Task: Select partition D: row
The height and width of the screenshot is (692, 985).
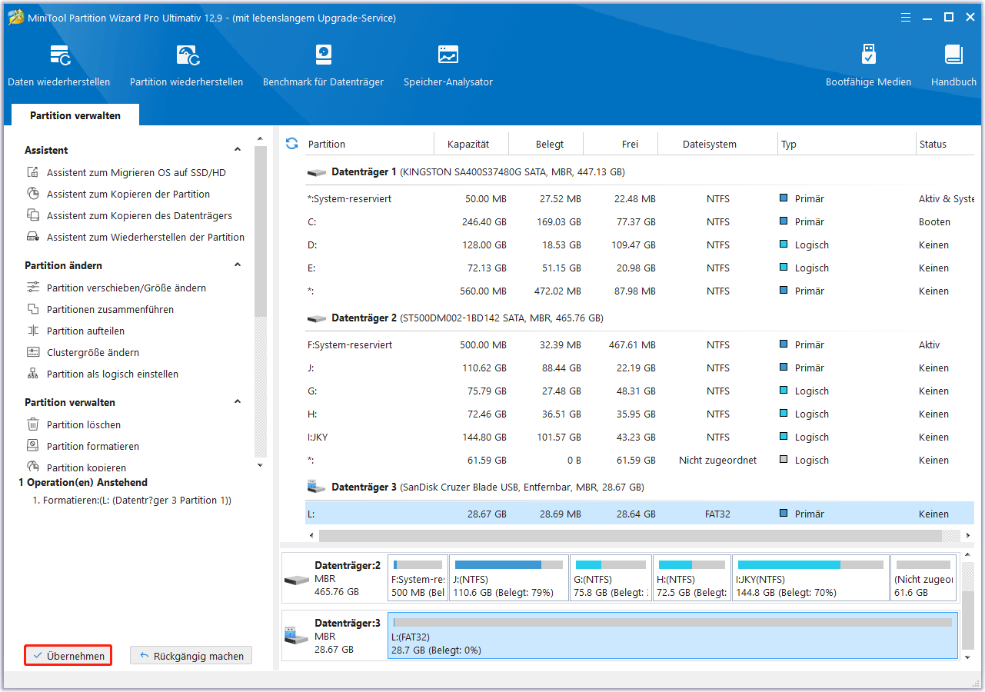Action: click(640, 245)
